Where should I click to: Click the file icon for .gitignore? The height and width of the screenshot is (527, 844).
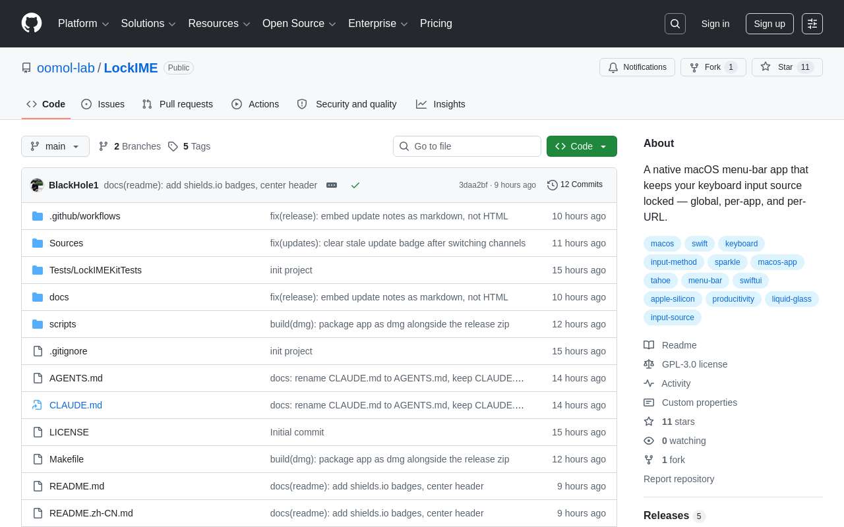click(x=38, y=351)
